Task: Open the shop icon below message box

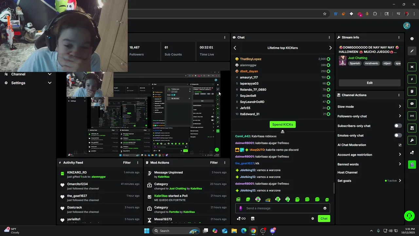Action: 253,219
